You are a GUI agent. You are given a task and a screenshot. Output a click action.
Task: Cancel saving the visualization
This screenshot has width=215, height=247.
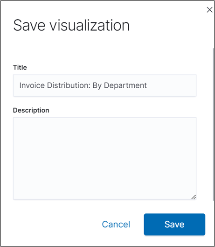click(x=116, y=224)
